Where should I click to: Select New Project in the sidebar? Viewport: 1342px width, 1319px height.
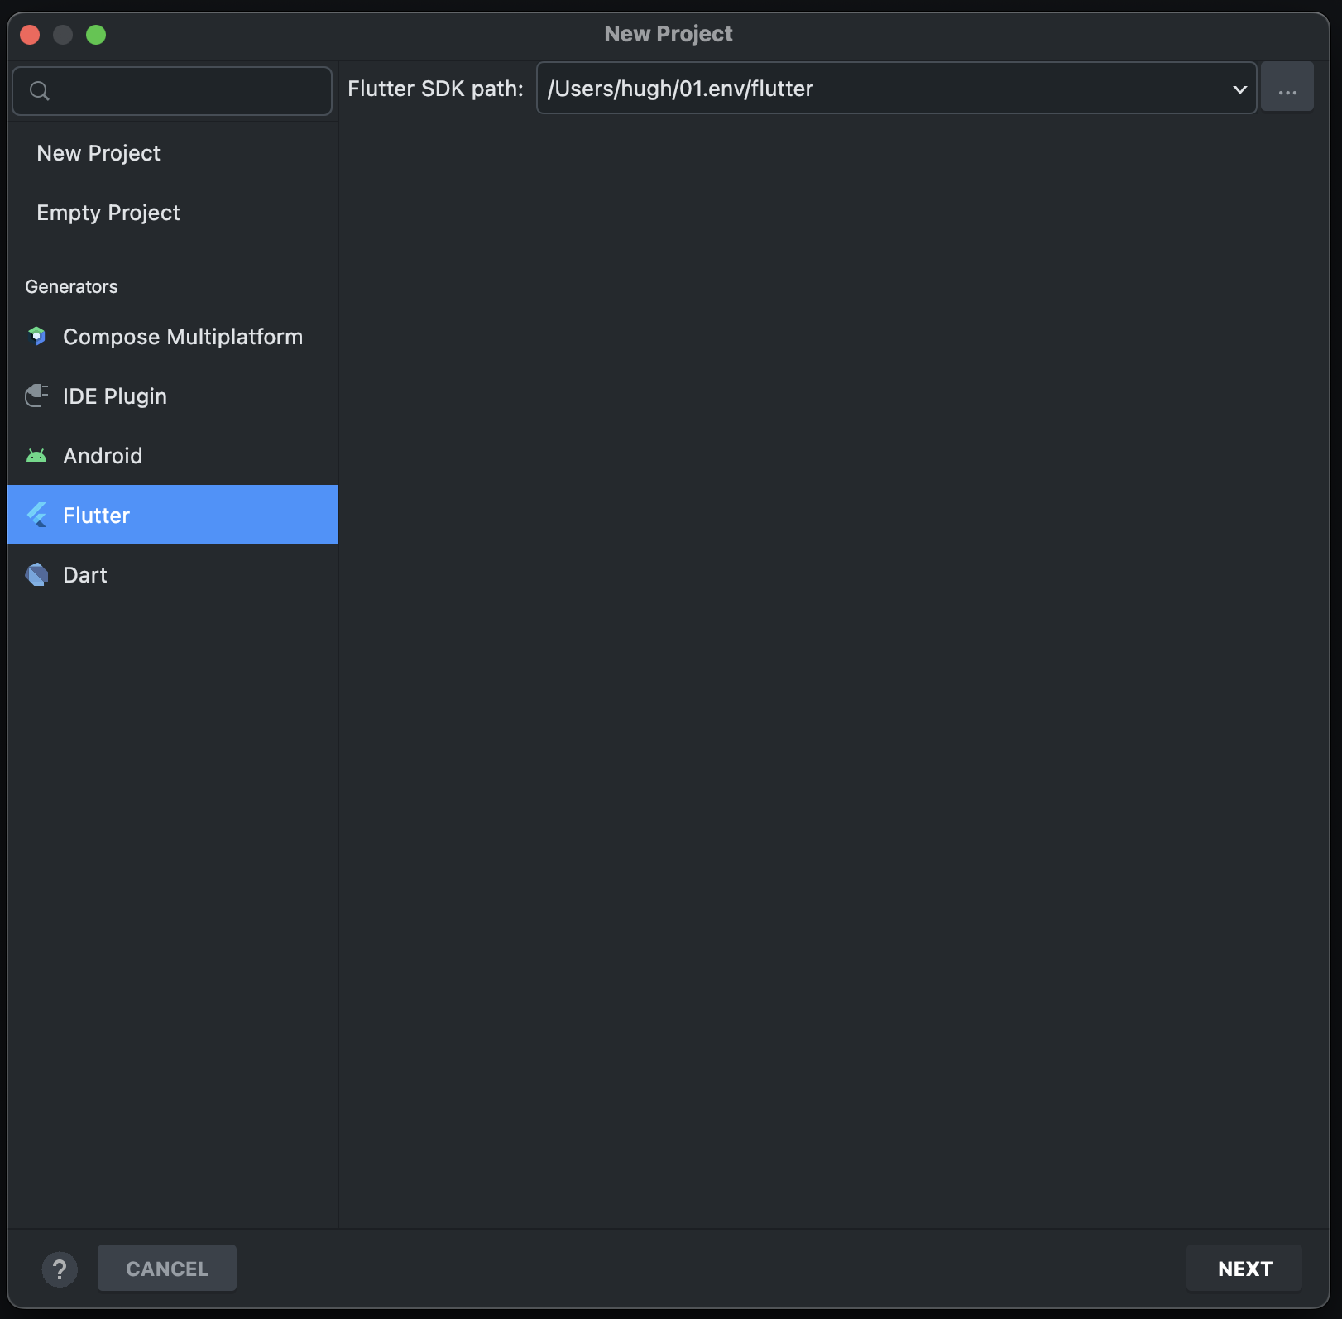172,153
